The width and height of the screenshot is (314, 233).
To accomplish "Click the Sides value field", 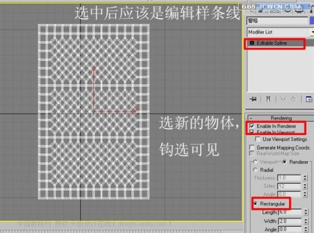I will [x=289, y=186].
